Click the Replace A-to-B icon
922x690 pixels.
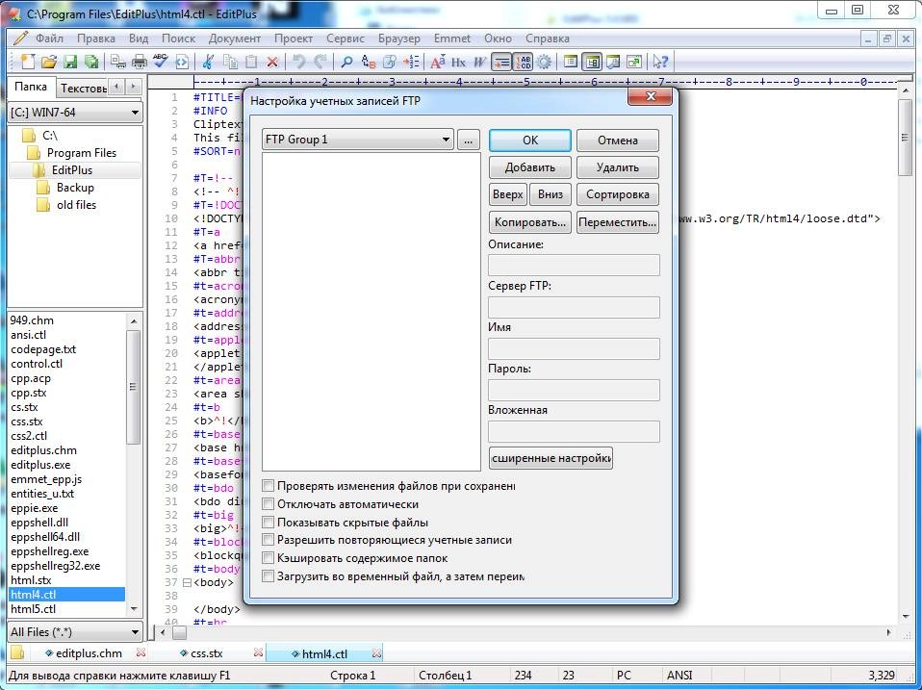(x=368, y=62)
